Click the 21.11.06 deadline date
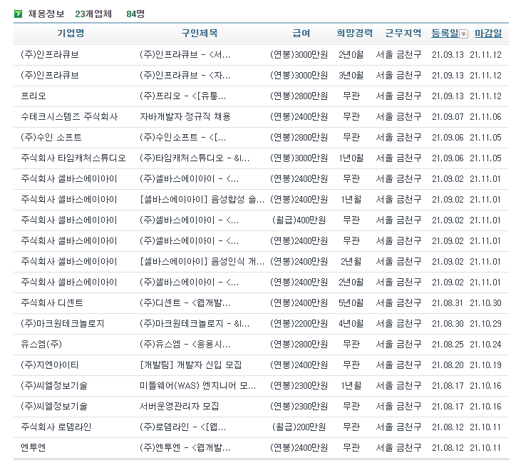This screenshot has width=511, height=463. [x=485, y=116]
